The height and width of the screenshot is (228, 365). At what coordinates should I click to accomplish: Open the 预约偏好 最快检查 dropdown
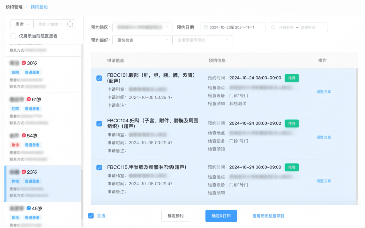tap(142, 40)
